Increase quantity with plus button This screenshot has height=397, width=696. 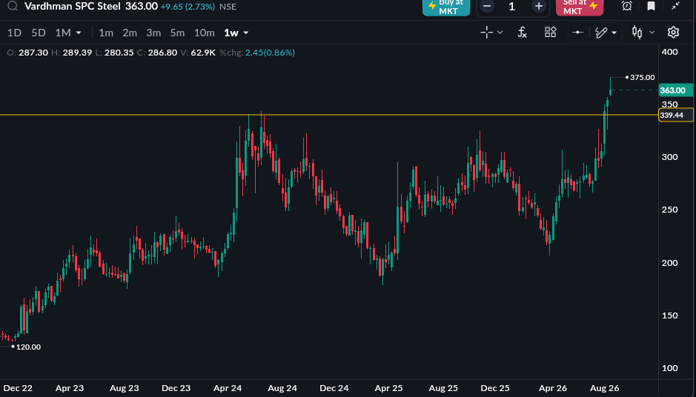click(x=539, y=6)
